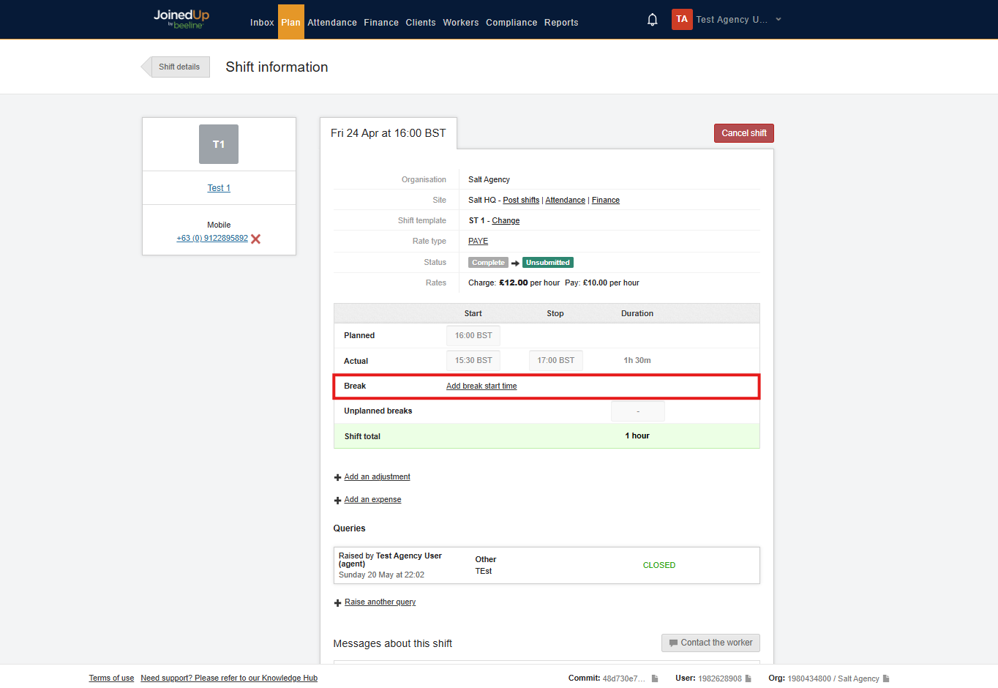Open the Post shifts link
Screen dimensions: 998x688
click(521, 201)
